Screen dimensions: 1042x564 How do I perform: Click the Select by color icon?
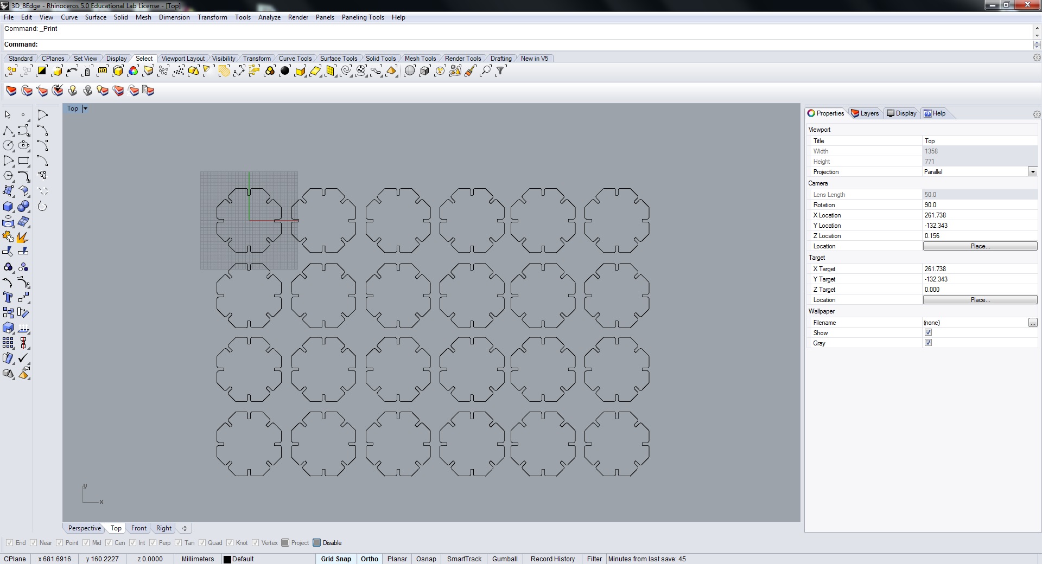pyautogui.click(x=133, y=71)
